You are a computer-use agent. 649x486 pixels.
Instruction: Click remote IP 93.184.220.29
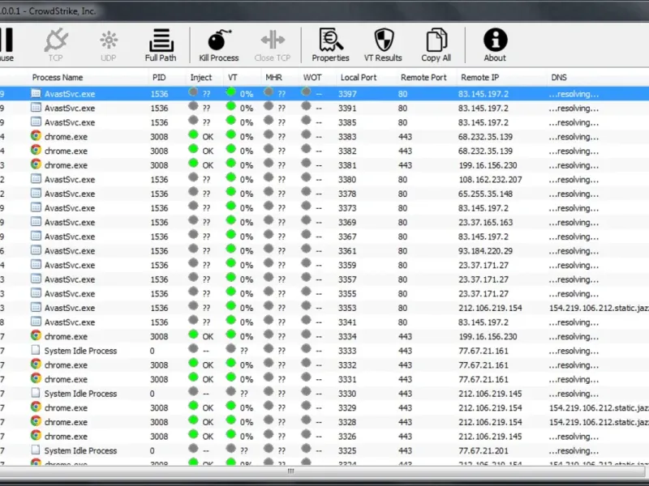pos(485,251)
